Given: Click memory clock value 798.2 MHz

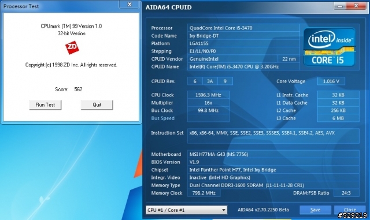Looking at the screenshot, I should click(x=204, y=193).
